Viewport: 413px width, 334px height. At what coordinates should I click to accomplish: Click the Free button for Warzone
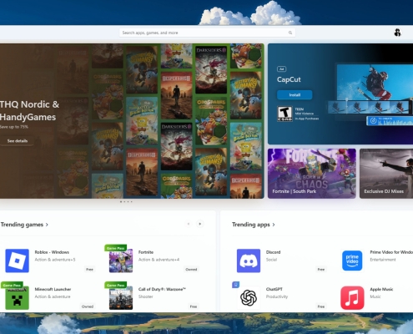point(194,306)
